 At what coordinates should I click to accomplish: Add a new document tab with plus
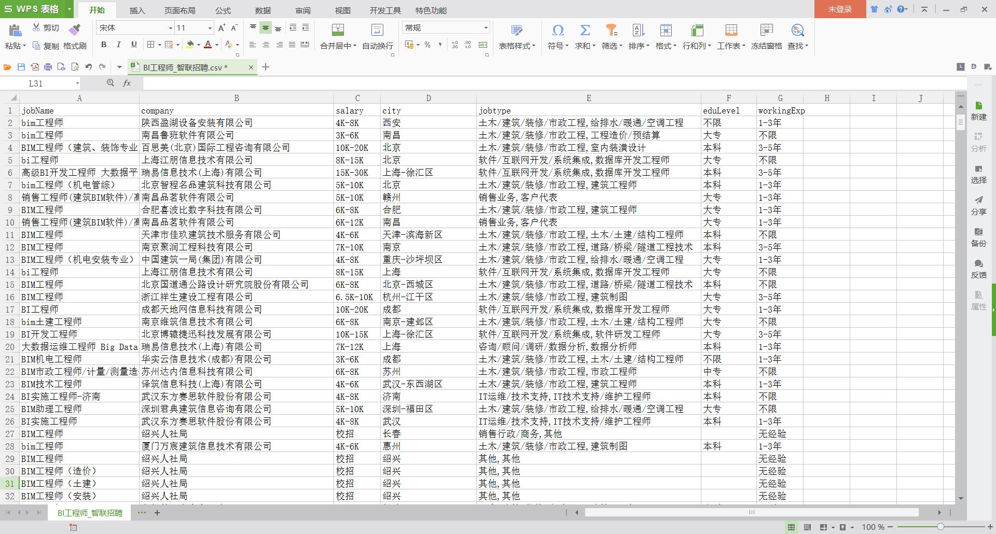coord(266,67)
